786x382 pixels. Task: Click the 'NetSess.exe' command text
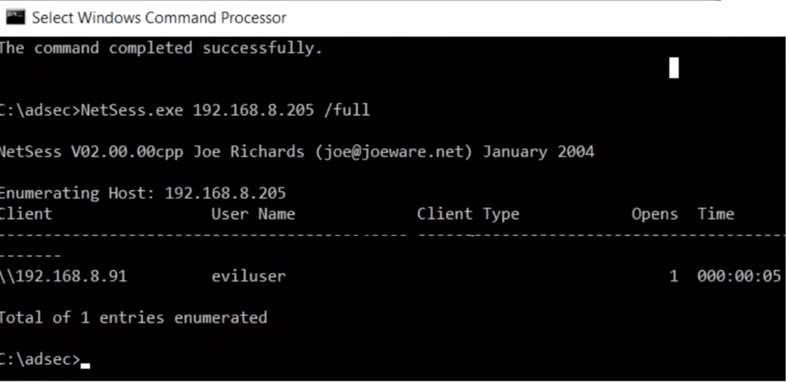(x=132, y=110)
